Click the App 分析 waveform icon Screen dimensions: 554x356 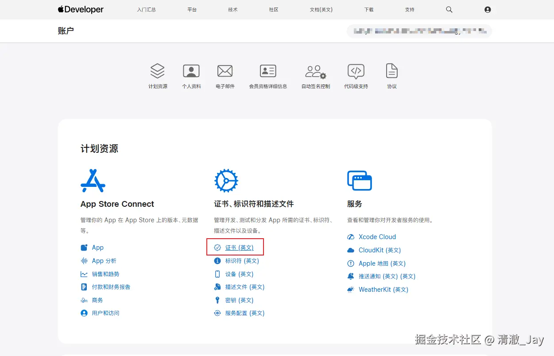click(84, 261)
